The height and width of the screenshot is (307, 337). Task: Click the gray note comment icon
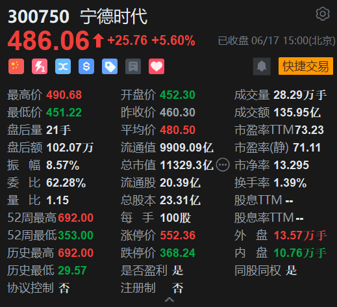(133, 66)
